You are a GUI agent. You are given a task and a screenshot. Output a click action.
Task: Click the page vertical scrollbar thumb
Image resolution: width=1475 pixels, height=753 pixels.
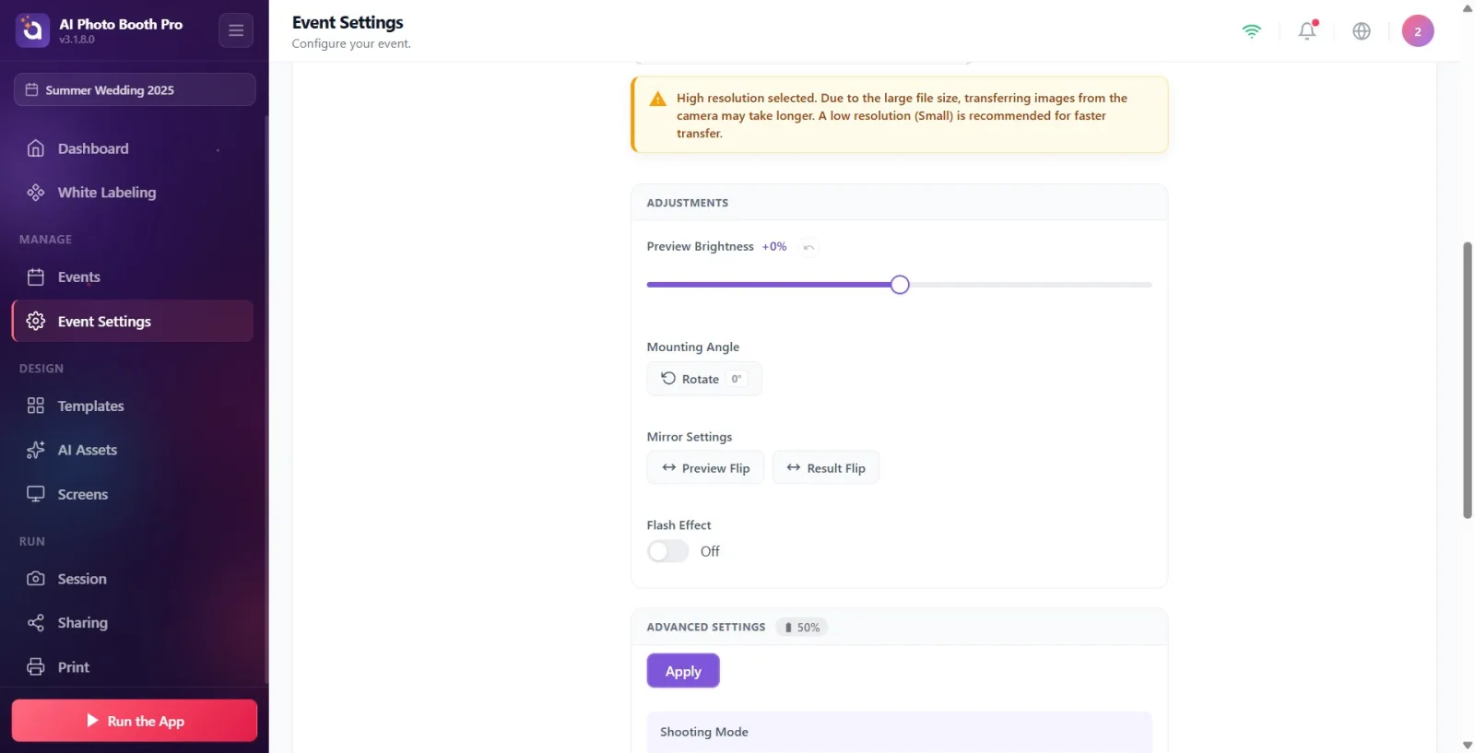coord(1467,381)
